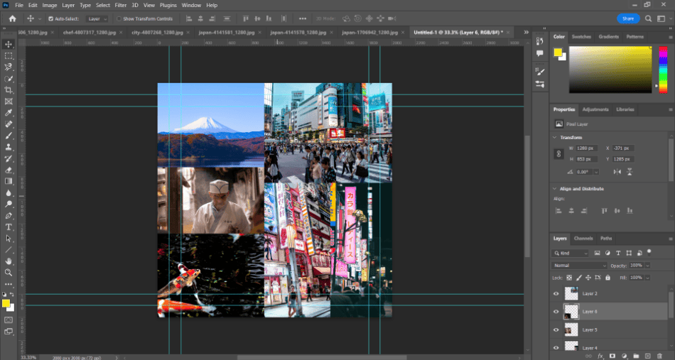This screenshot has width=675, height=360.
Task: Hide Layer 2 using its eye icon
Action: tap(556, 294)
